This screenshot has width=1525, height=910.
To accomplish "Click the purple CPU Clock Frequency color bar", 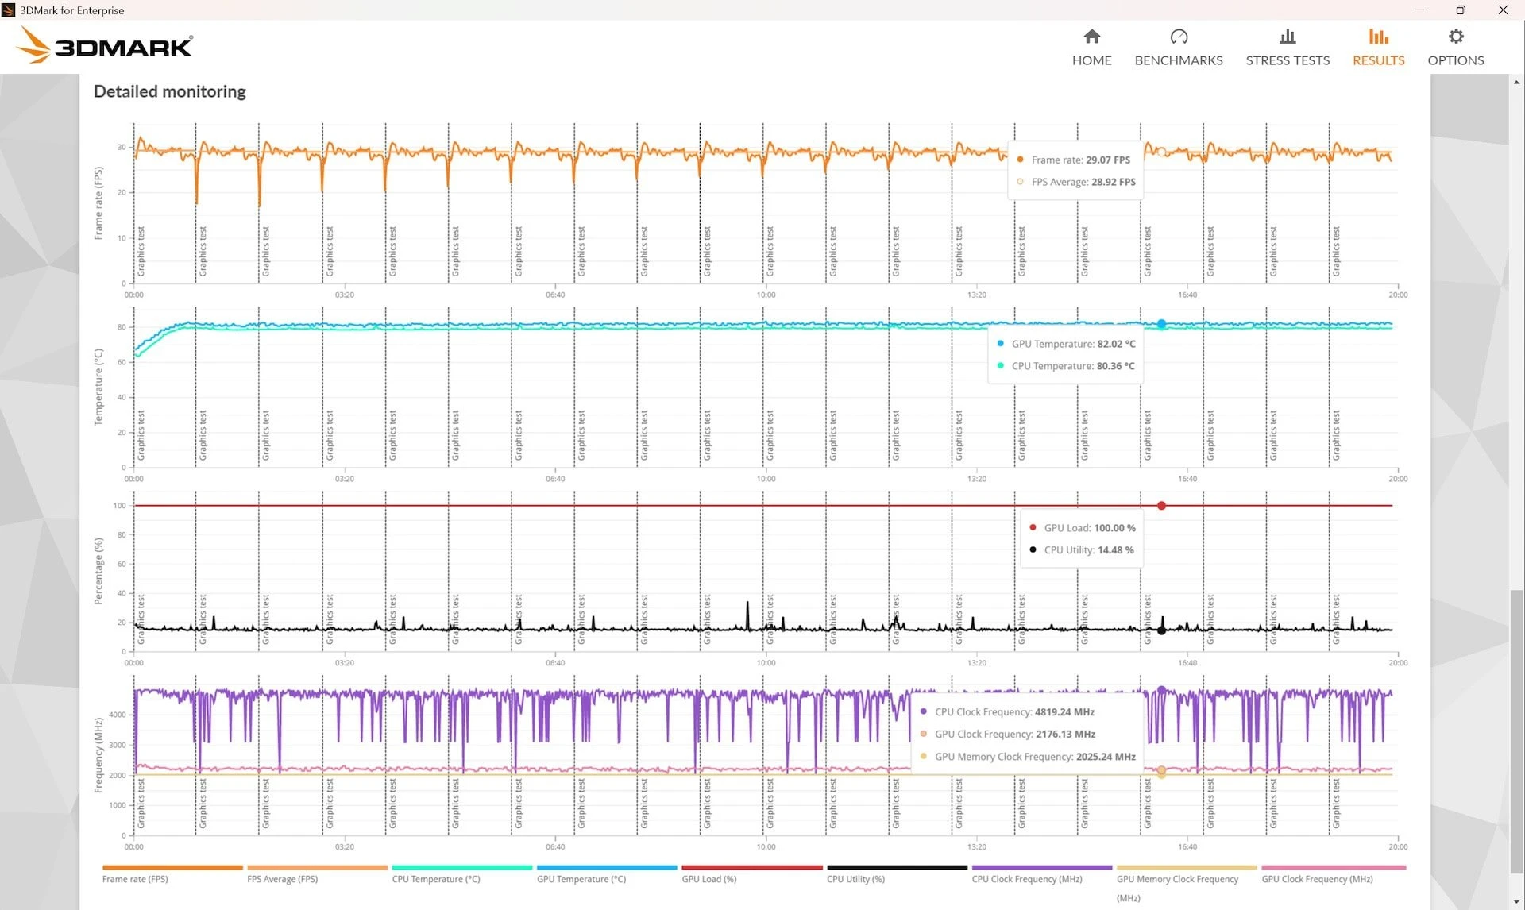I will [1041, 867].
